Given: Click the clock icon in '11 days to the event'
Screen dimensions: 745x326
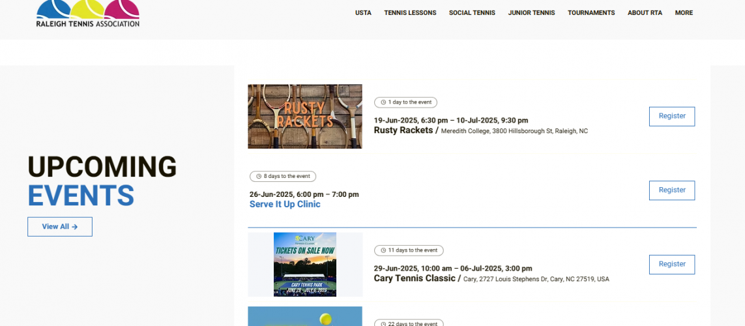Looking at the screenshot, I should click(383, 250).
